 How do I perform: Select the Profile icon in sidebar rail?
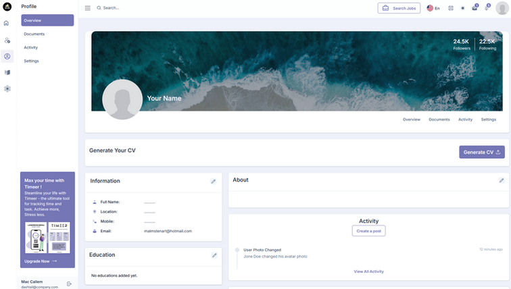coord(7,56)
